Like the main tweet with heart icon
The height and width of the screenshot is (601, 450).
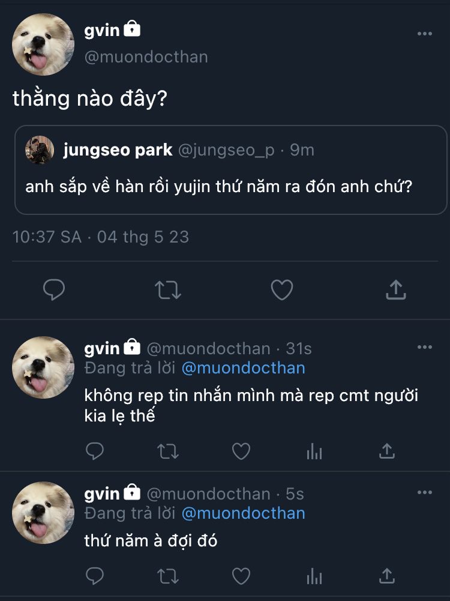coord(281,291)
